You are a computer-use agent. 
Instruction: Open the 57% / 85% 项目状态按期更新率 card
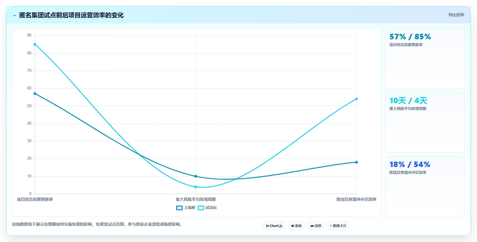pos(425,59)
